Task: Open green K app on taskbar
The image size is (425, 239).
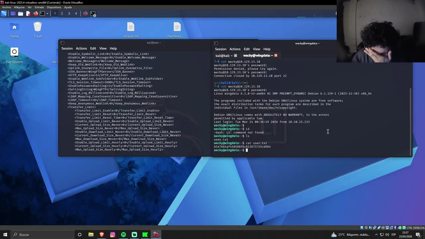Action: tap(145, 235)
